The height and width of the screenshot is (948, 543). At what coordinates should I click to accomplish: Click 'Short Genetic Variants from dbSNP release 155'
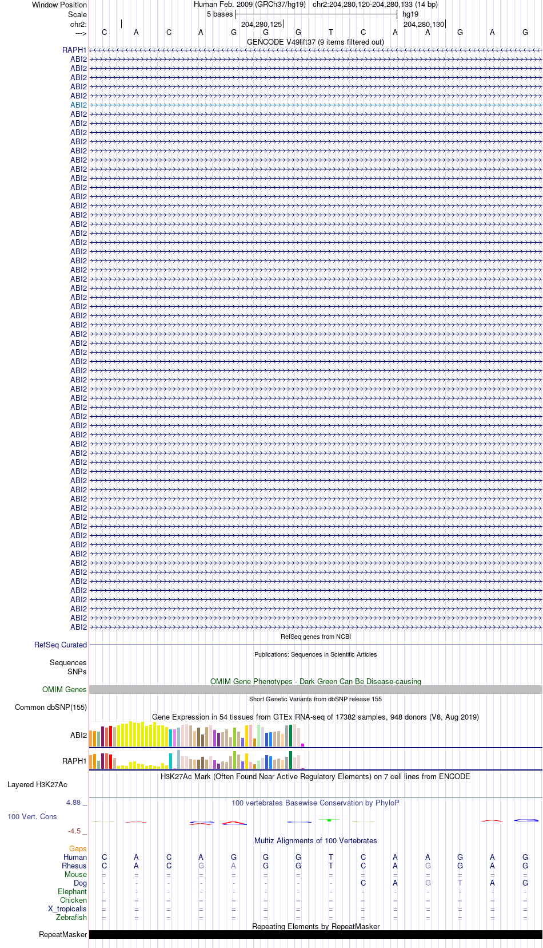[316, 699]
